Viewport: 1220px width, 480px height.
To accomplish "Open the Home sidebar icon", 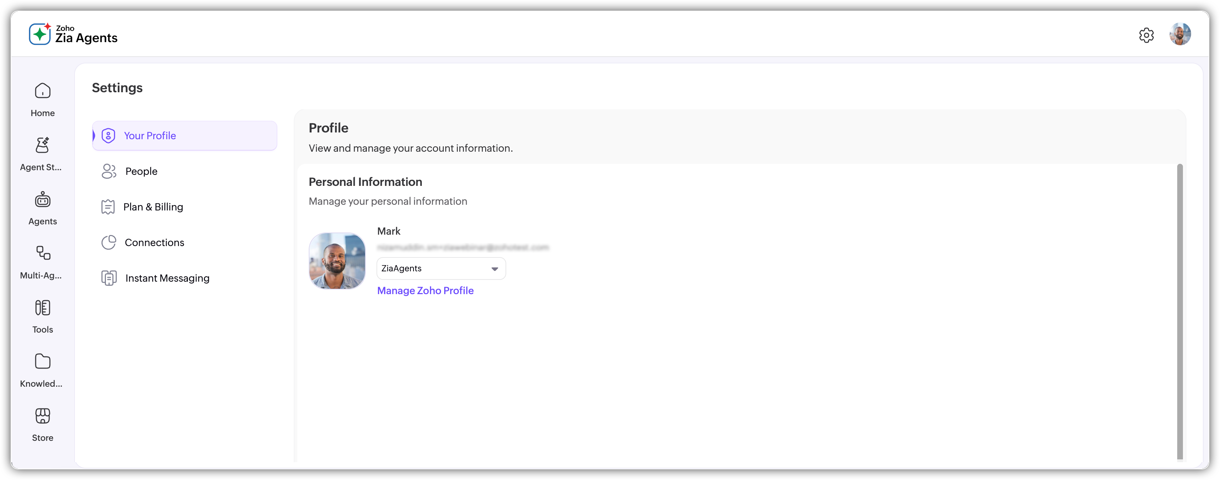I will [43, 91].
